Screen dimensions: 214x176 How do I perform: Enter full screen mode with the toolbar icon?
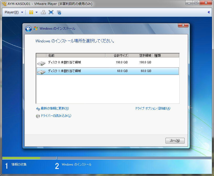click(x=51, y=12)
